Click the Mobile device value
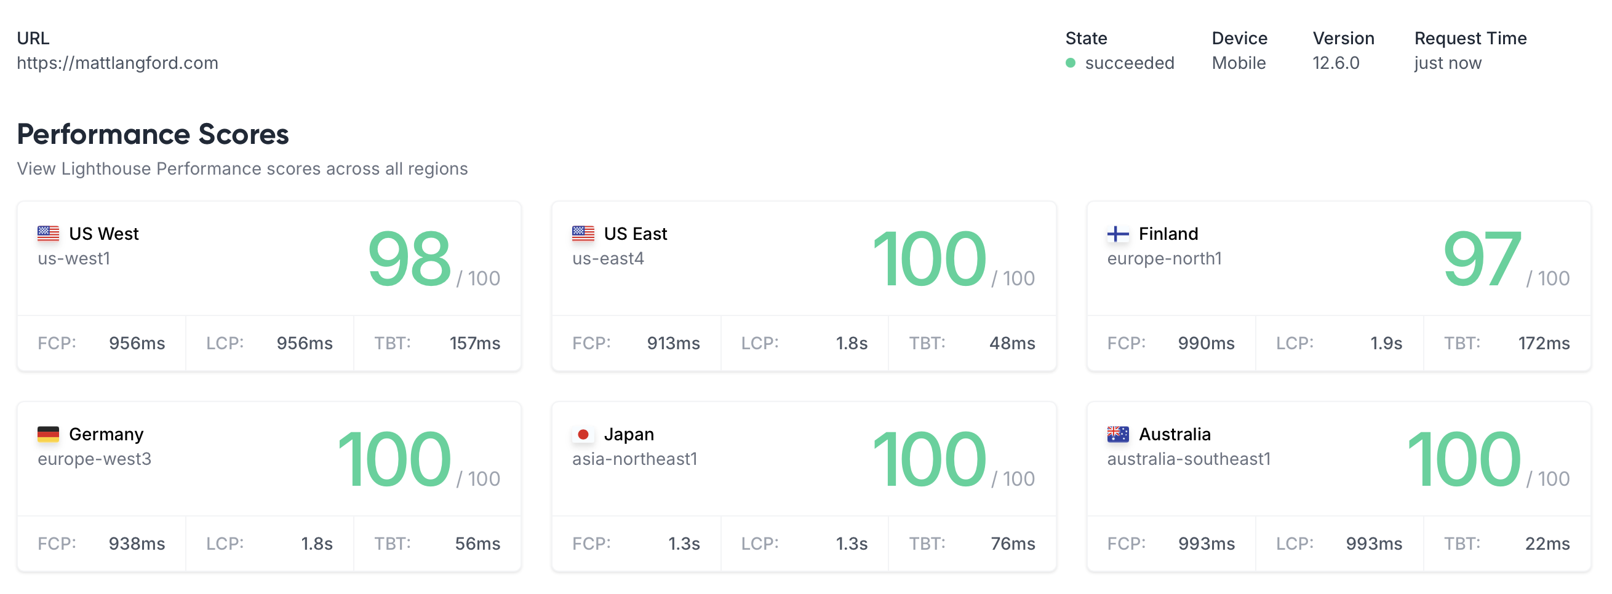1612x594 pixels. click(1239, 63)
